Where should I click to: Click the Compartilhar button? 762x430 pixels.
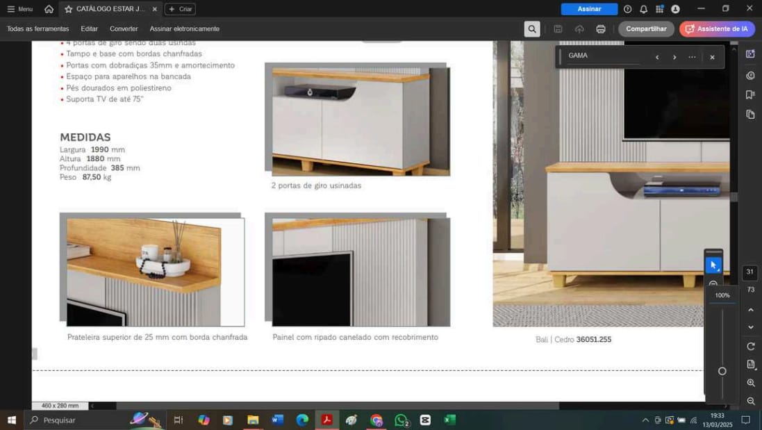pos(645,29)
